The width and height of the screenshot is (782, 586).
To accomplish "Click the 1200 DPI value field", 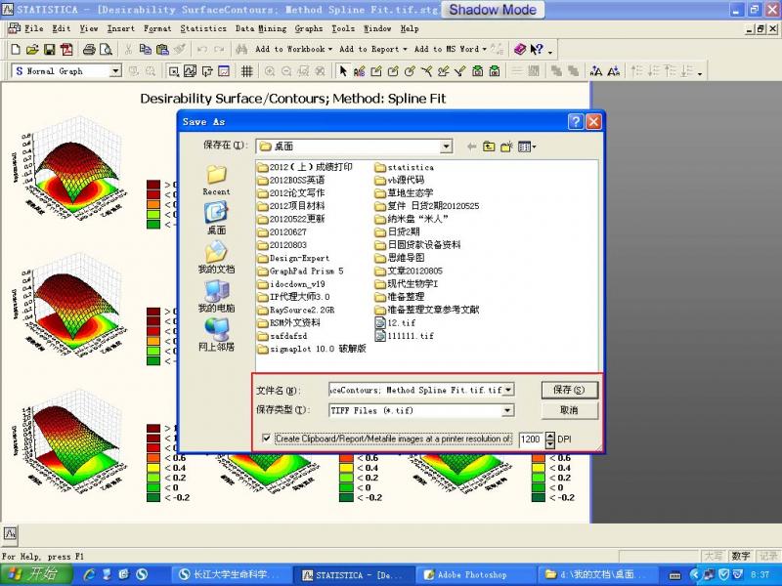I will coord(532,439).
